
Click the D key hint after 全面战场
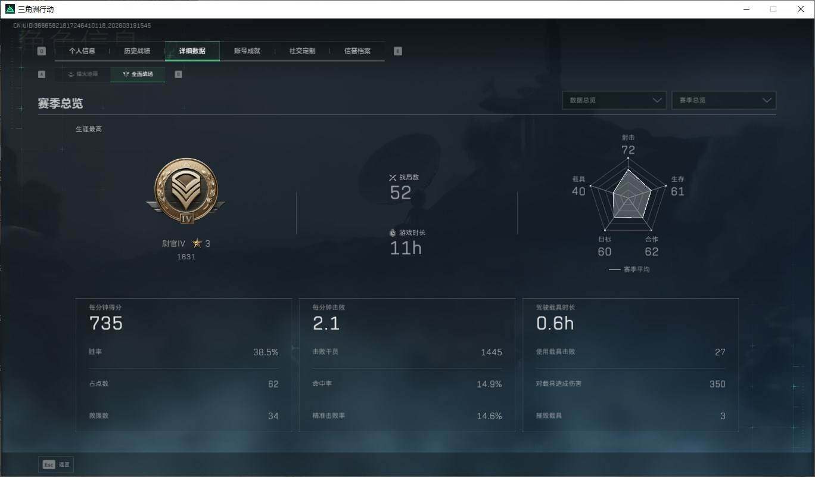click(x=178, y=75)
